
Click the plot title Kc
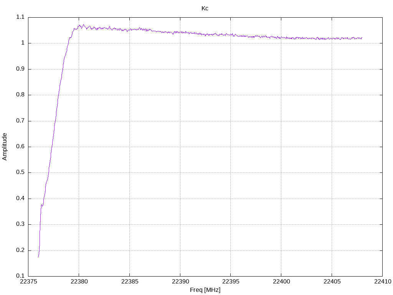point(205,8)
